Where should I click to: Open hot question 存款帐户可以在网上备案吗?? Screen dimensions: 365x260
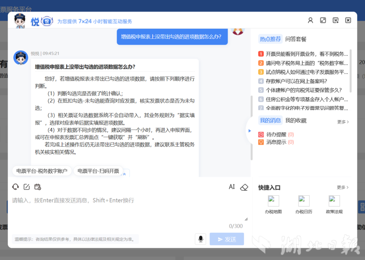296,81
